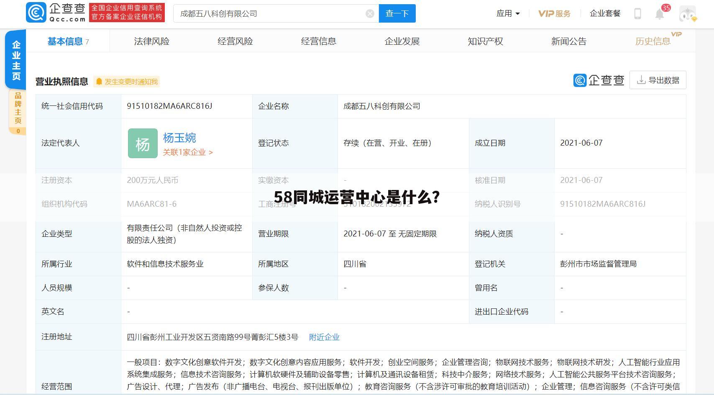
Task: Click the Qcc.com logo
Action: click(56, 13)
